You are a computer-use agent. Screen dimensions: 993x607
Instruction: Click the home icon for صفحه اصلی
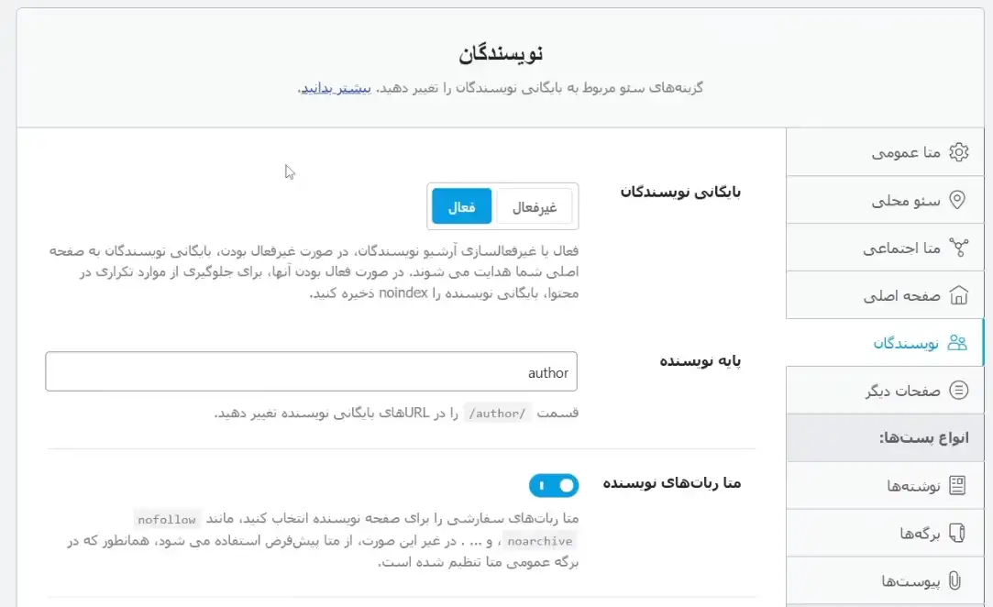point(958,295)
